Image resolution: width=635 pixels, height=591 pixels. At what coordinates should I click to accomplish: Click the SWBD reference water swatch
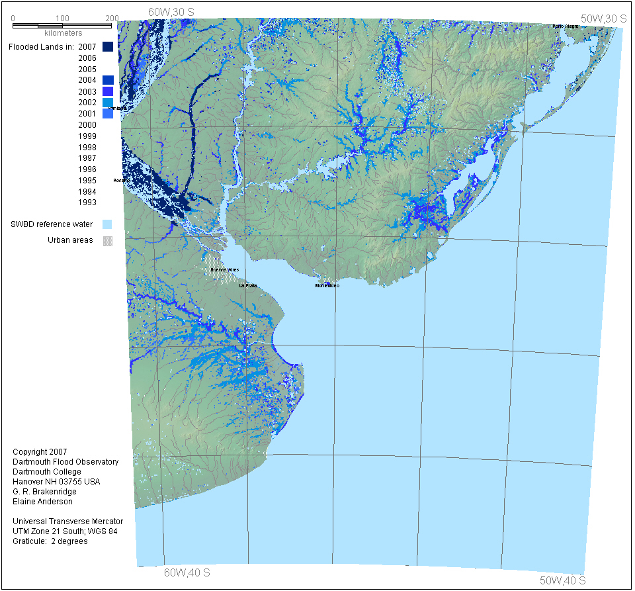107,224
